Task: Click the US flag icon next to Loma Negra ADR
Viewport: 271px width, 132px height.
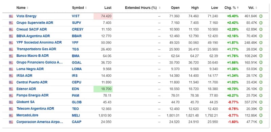Action: (11, 69)
